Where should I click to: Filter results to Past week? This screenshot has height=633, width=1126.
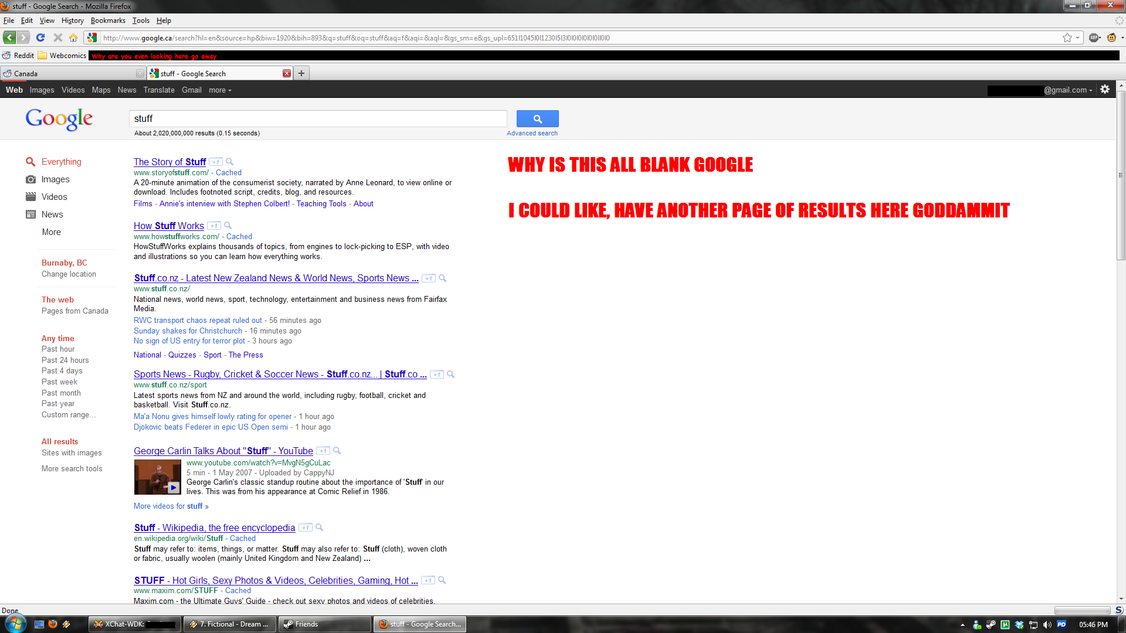point(59,382)
